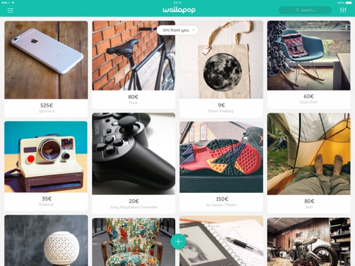Focus the Search input field
Image resolution: width=355 pixels, height=266 pixels.
tap(305, 10)
